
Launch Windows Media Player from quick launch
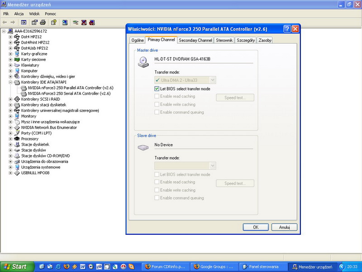pos(91,267)
